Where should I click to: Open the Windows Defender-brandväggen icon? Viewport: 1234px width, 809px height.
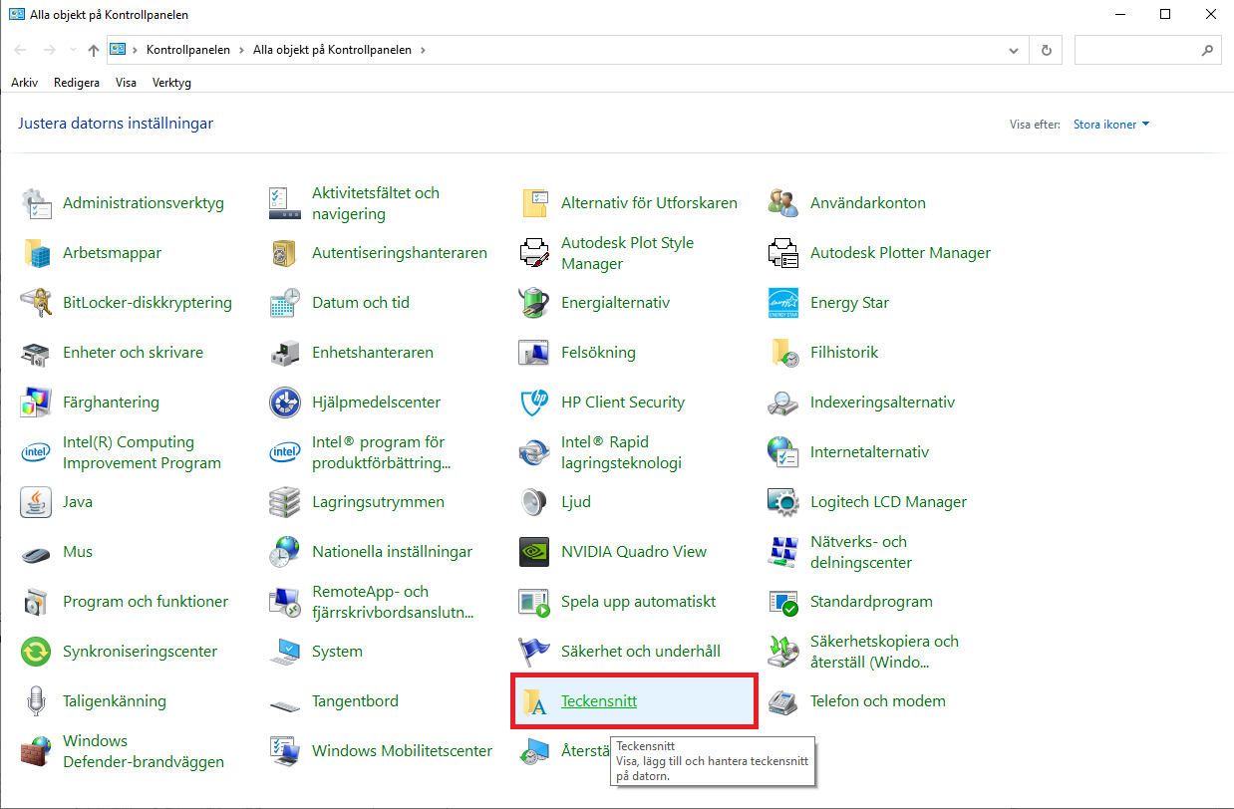click(x=36, y=751)
